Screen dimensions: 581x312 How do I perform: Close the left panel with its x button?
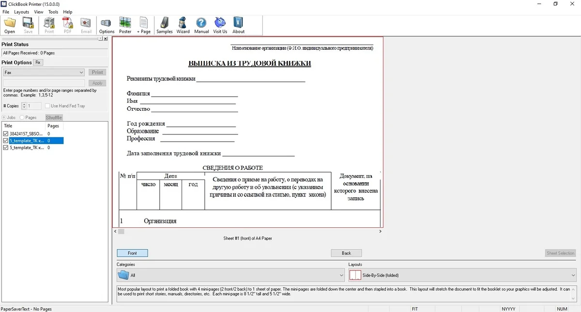[x=106, y=38]
